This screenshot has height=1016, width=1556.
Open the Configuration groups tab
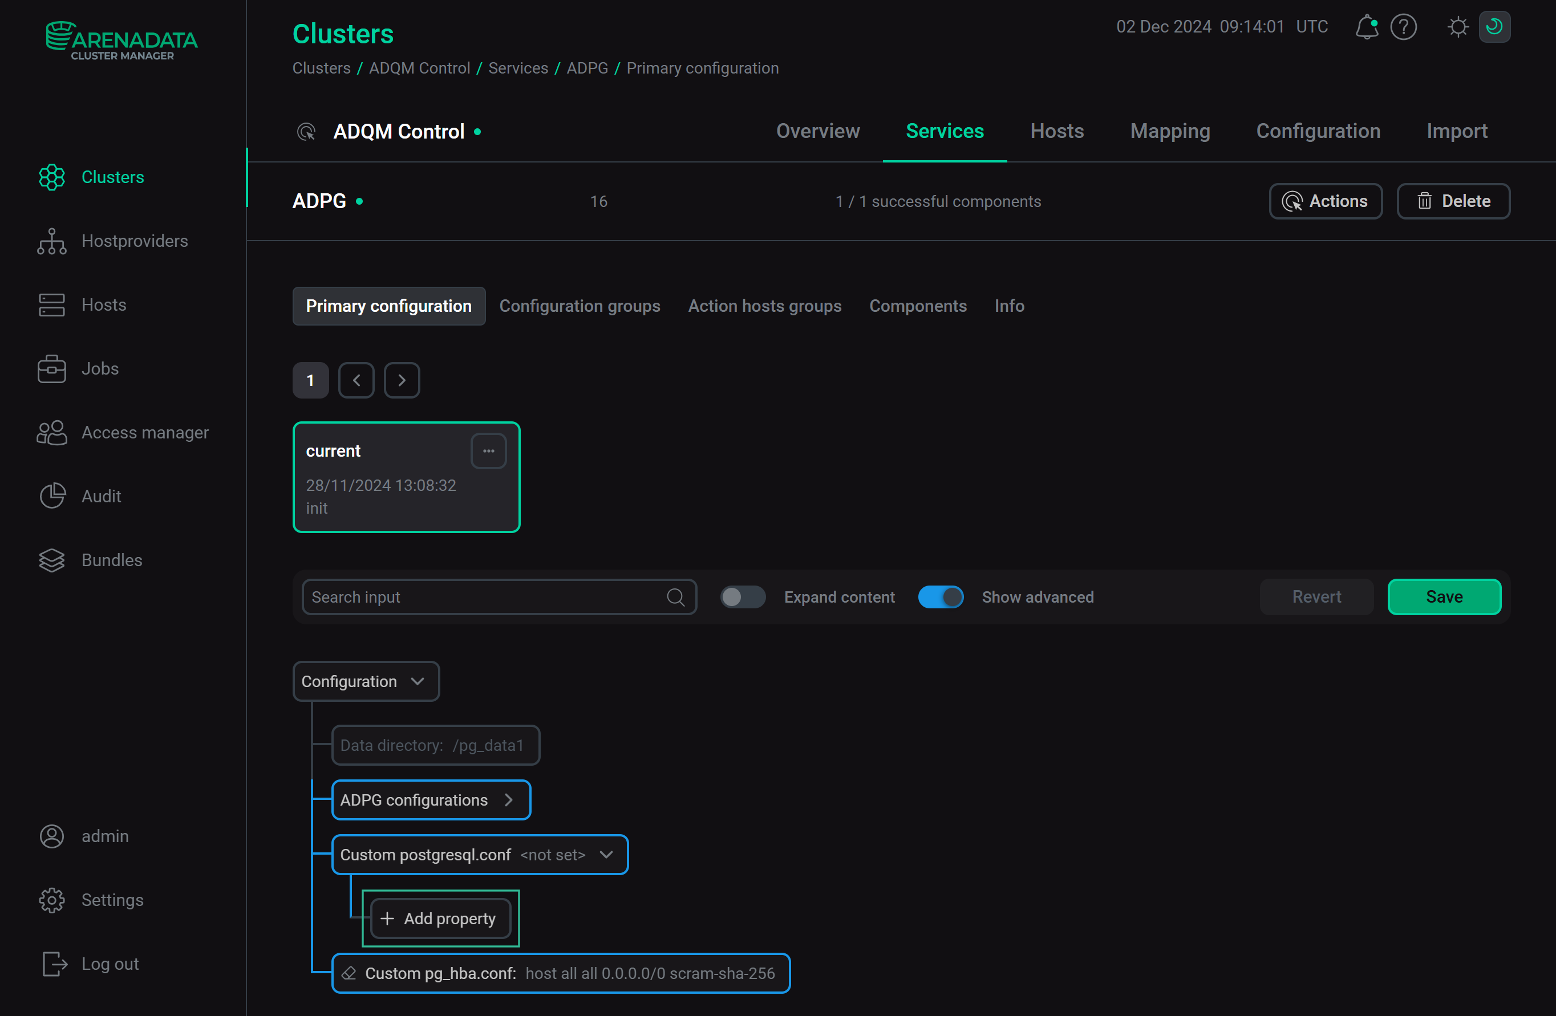580,306
